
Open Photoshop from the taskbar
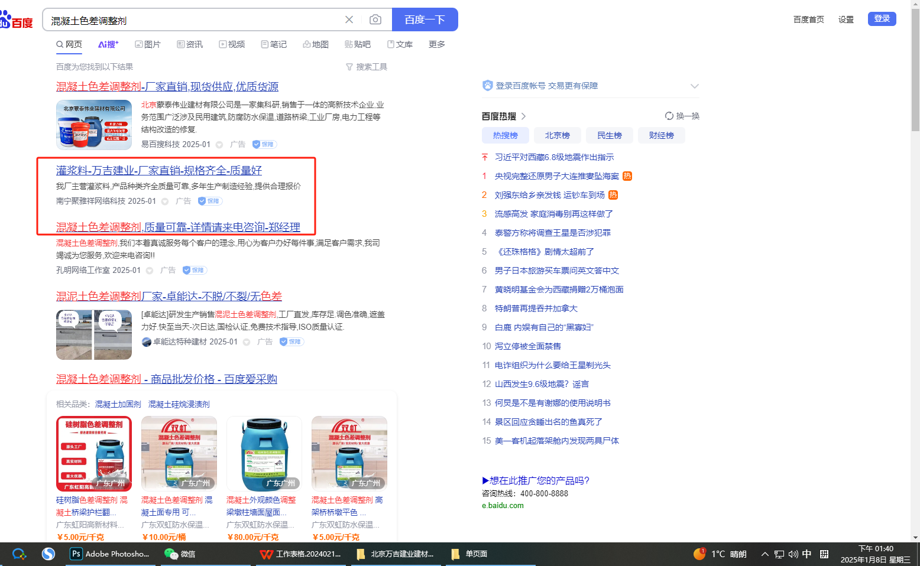110,554
